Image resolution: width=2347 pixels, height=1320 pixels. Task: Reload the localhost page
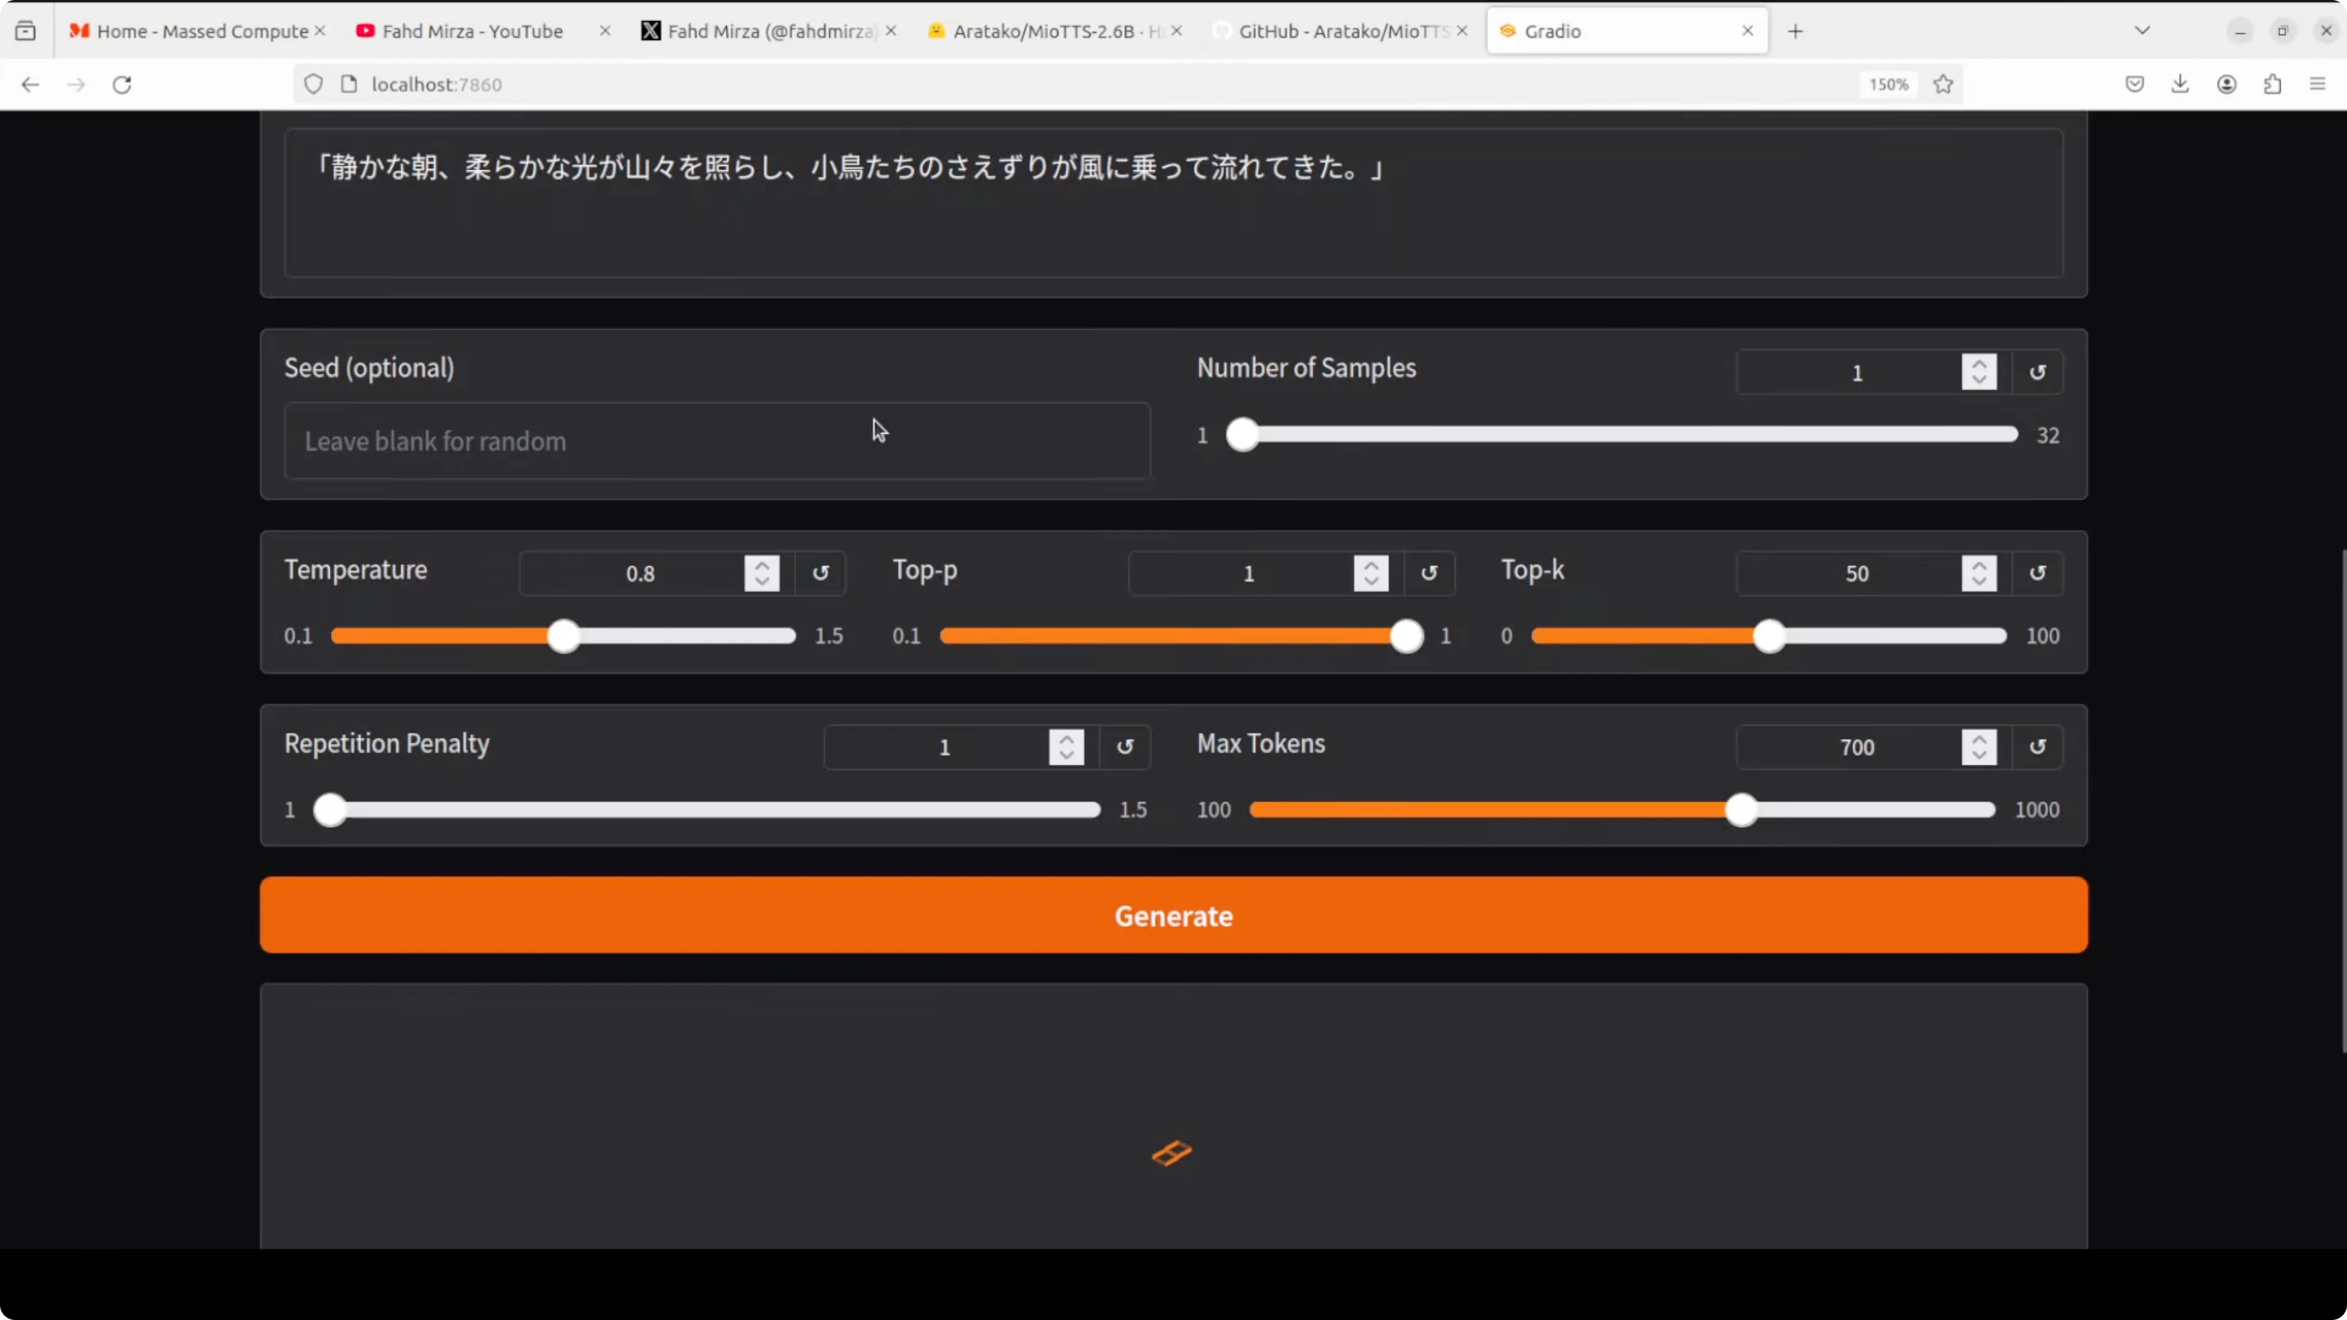122,85
